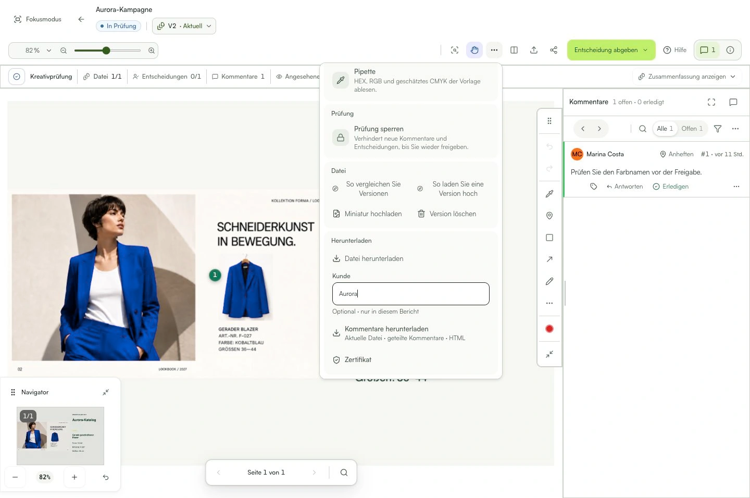Open the In Prüfung status selector
The width and height of the screenshot is (750, 498).
(118, 26)
